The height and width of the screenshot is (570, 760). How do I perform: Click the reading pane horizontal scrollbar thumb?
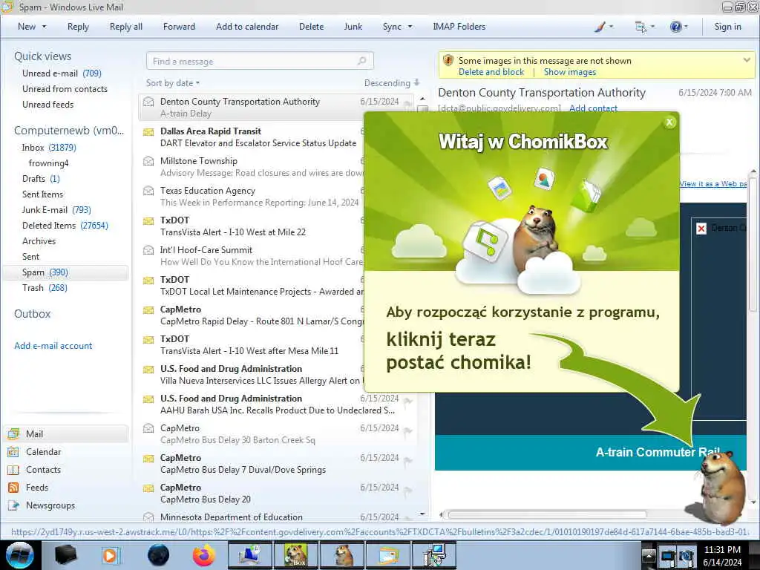(x=547, y=514)
